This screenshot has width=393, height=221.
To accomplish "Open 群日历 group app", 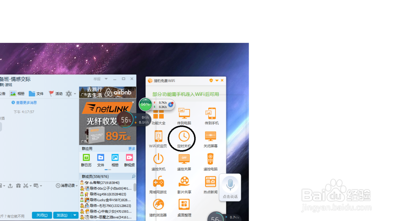I will click(x=86, y=160).
